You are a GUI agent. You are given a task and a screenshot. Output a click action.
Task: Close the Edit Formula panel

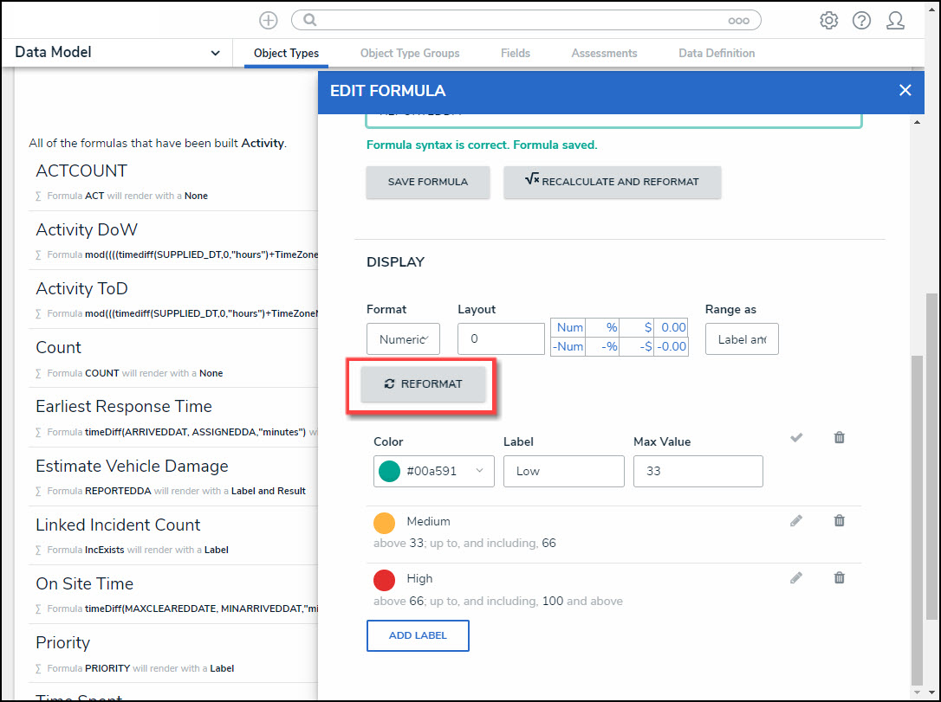pyautogui.click(x=905, y=90)
